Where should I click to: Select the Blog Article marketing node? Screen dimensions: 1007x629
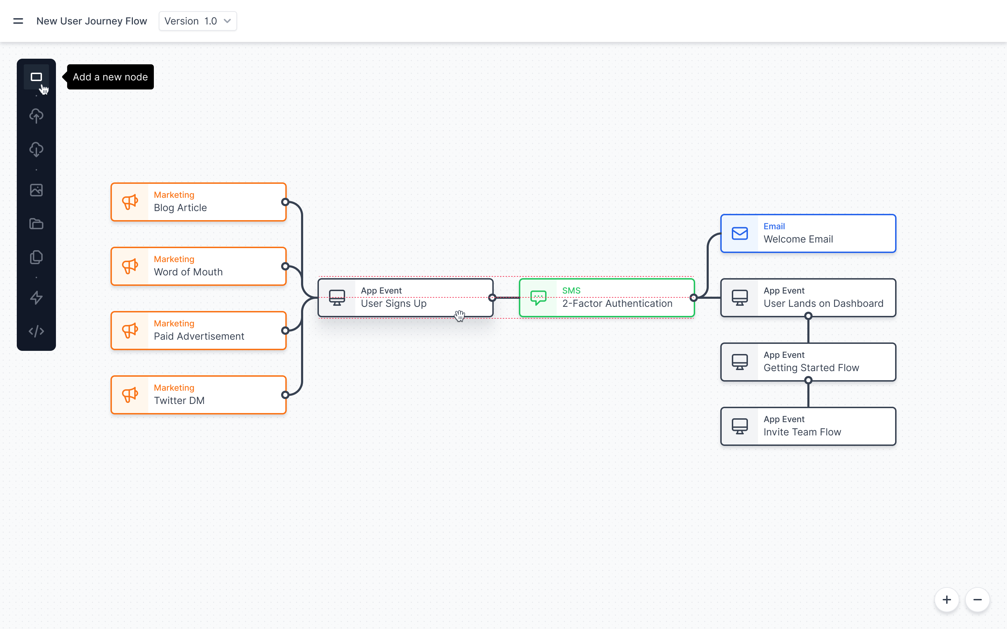[x=199, y=202]
